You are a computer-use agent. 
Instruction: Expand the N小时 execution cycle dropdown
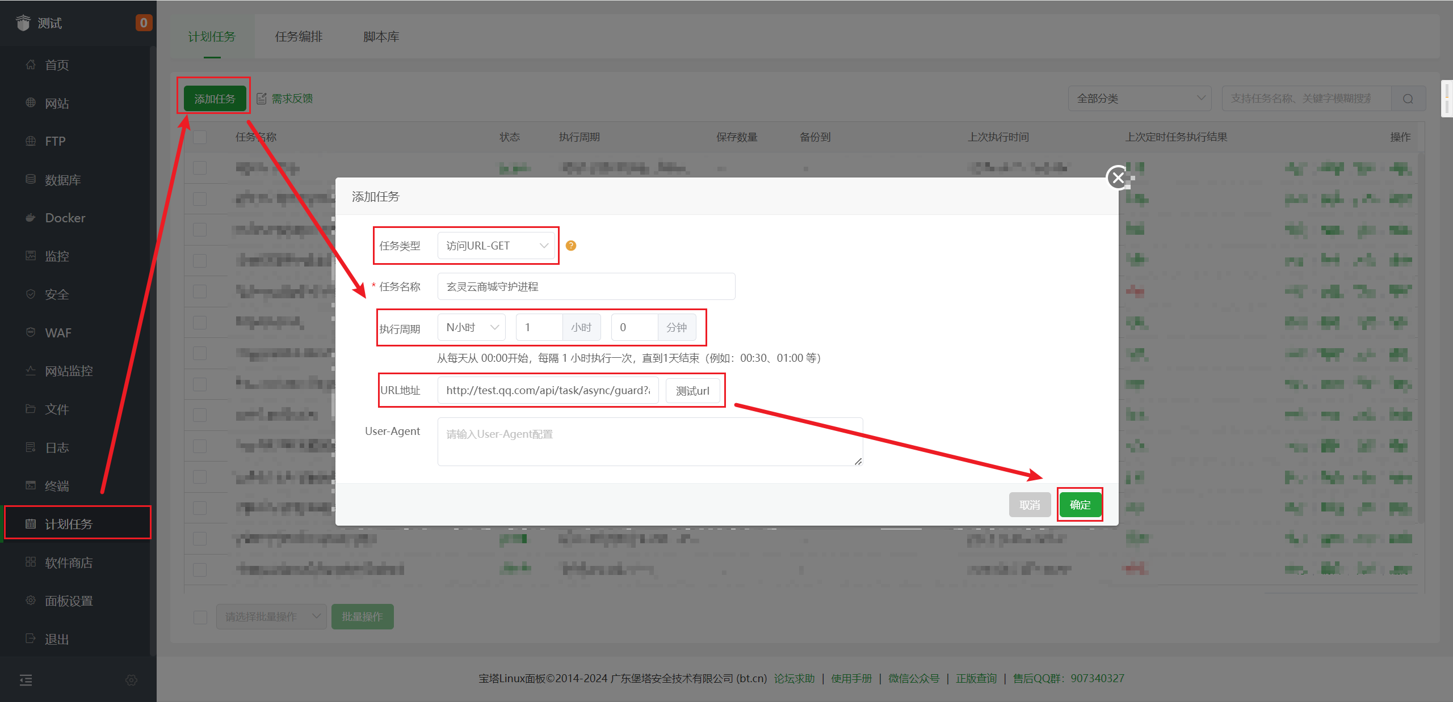471,327
